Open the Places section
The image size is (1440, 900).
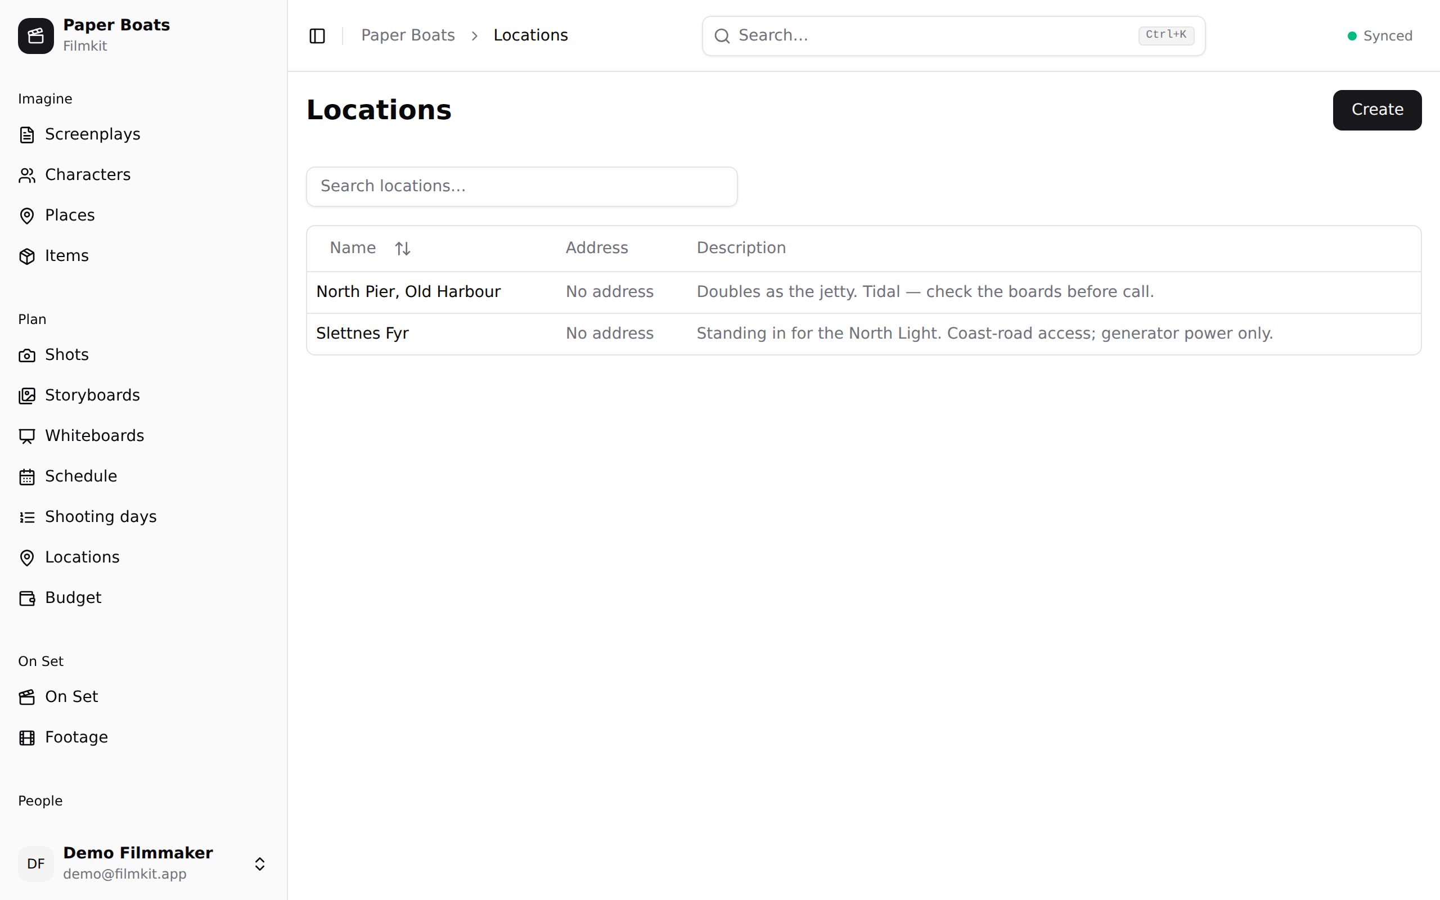coord(143,215)
